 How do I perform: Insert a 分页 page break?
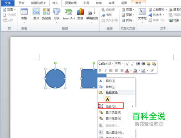(8, 20)
